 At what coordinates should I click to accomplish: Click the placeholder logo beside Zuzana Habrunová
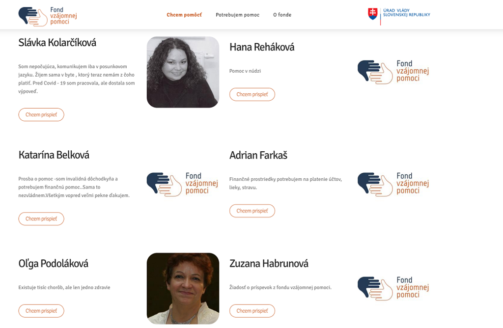point(393,288)
